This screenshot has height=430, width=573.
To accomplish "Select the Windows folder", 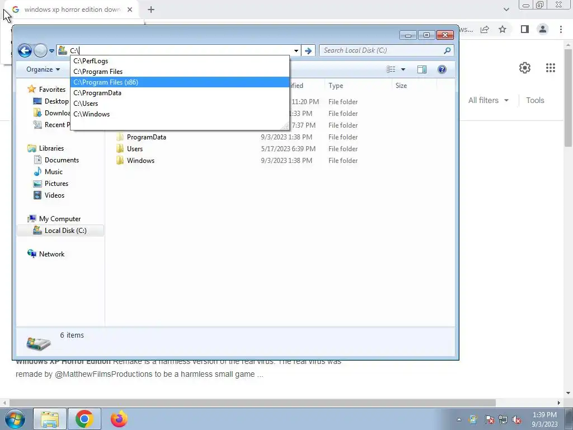I will [x=140, y=161].
